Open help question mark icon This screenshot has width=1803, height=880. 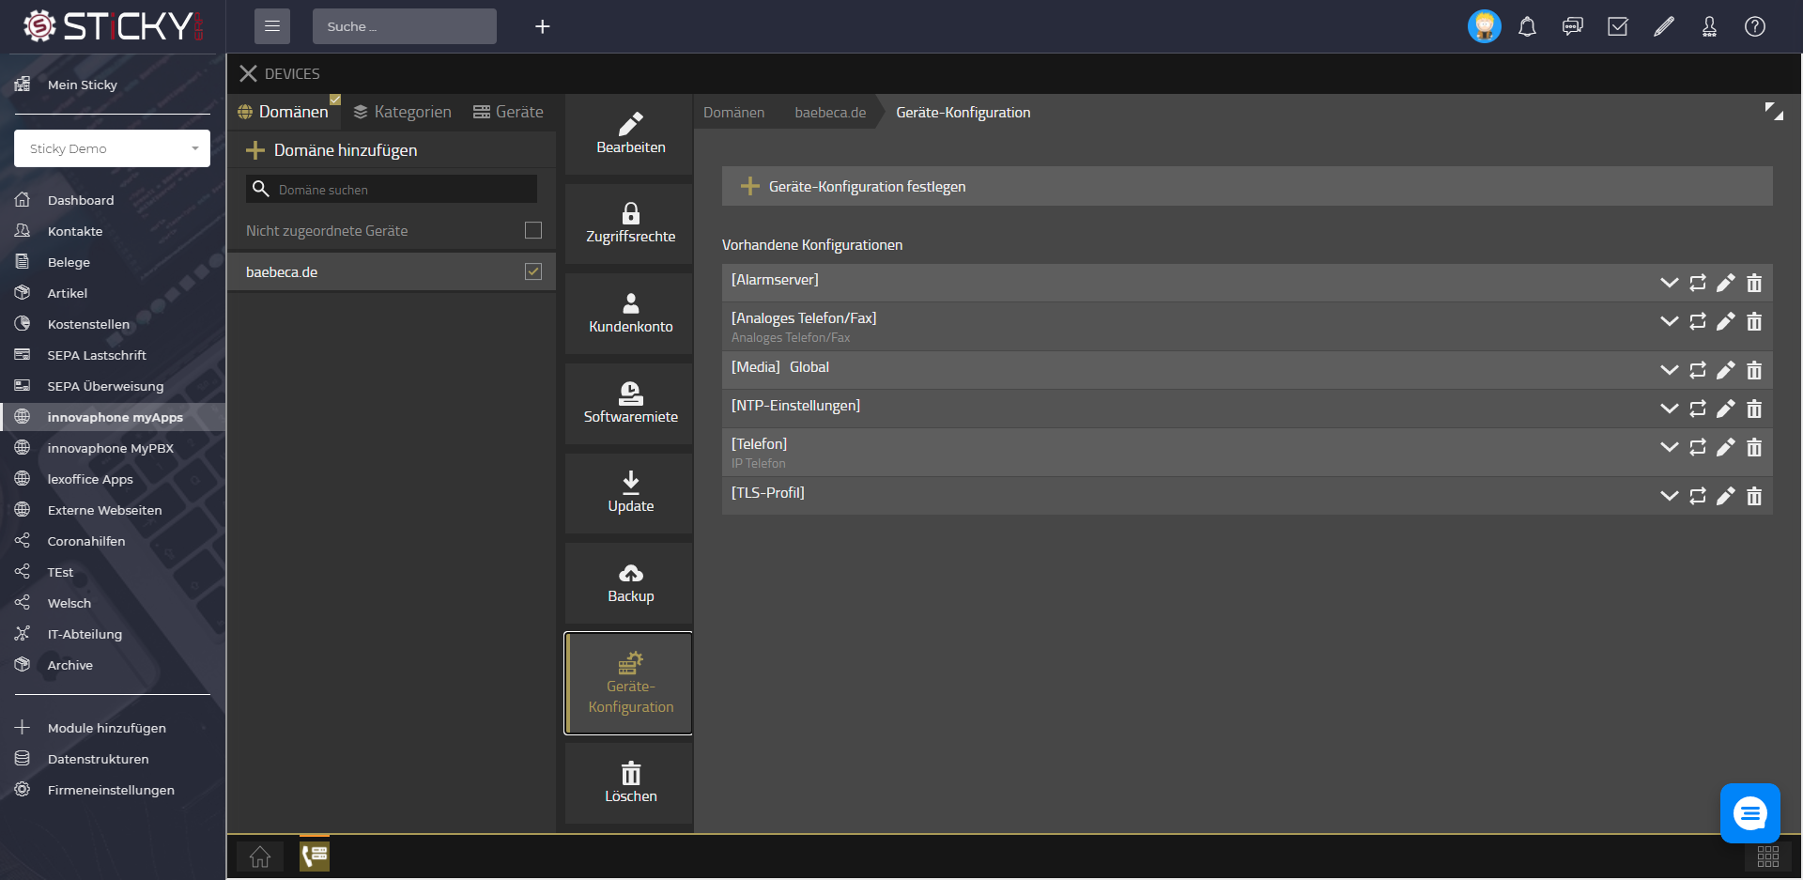(x=1755, y=26)
